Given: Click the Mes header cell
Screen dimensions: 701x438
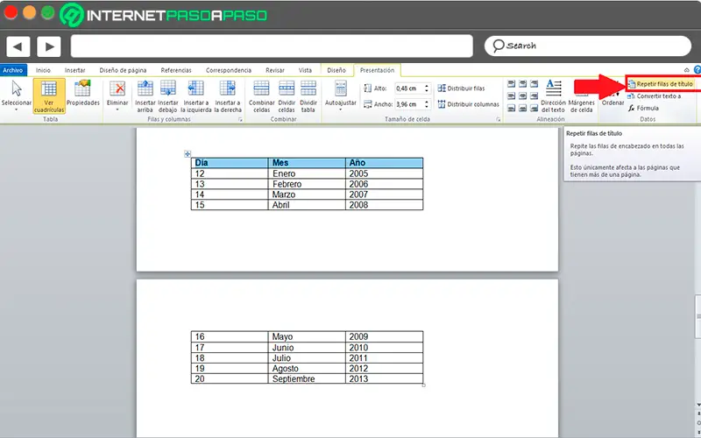Looking at the screenshot, I should click(x=307, y=163).
